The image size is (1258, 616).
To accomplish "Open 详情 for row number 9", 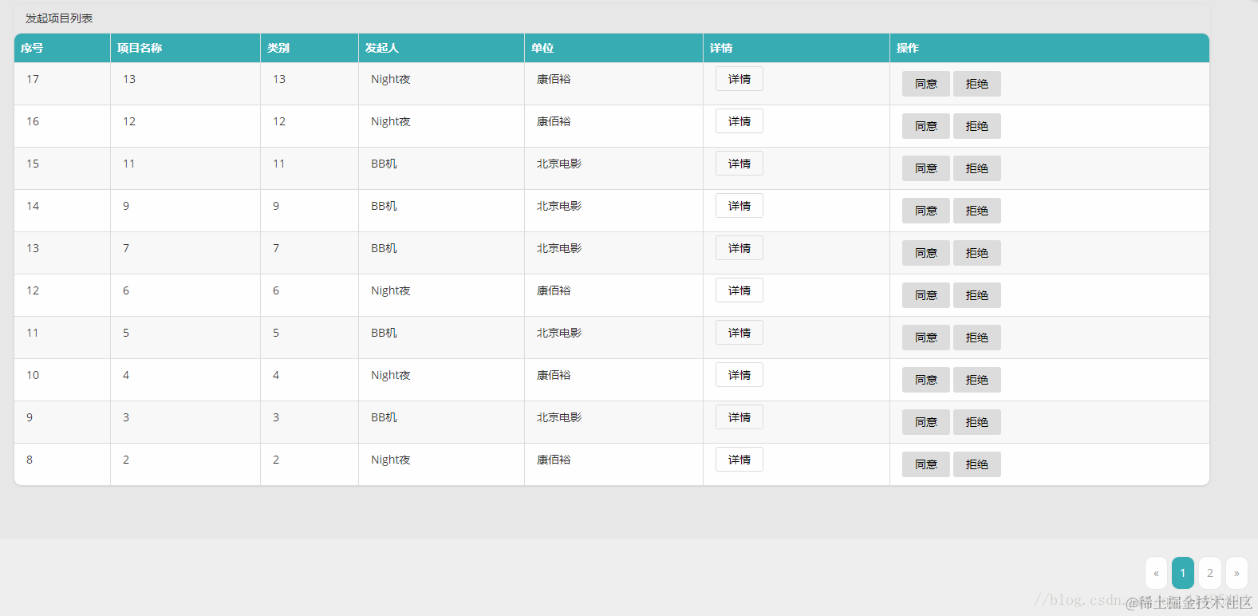I will (739, 417).
